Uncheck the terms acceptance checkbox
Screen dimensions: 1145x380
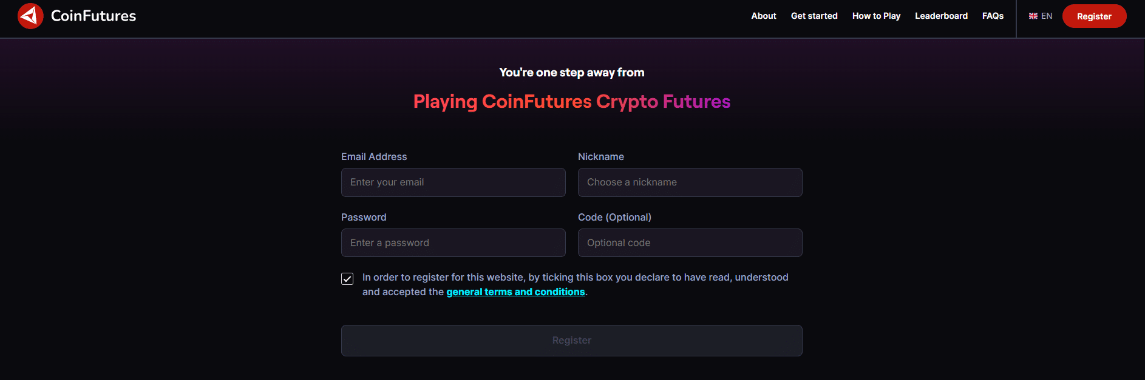coord(347,279)
